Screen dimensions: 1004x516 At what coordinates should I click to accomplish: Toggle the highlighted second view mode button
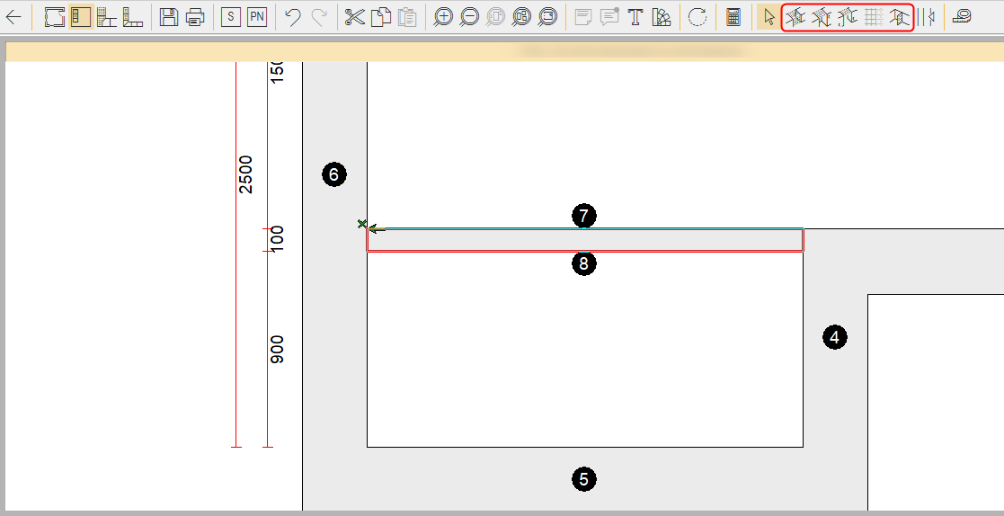[x=81, y=17]
